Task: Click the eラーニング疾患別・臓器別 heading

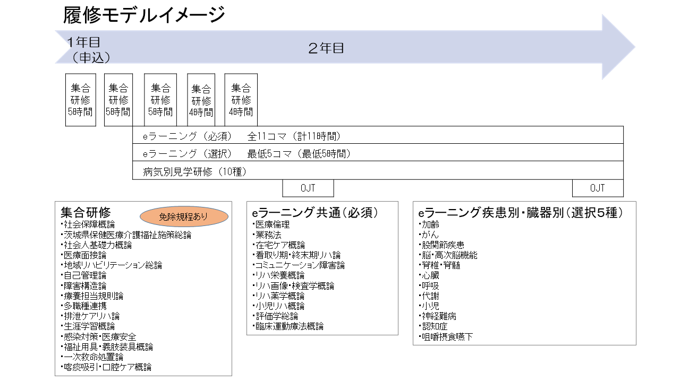Action: tap(521, 213)
